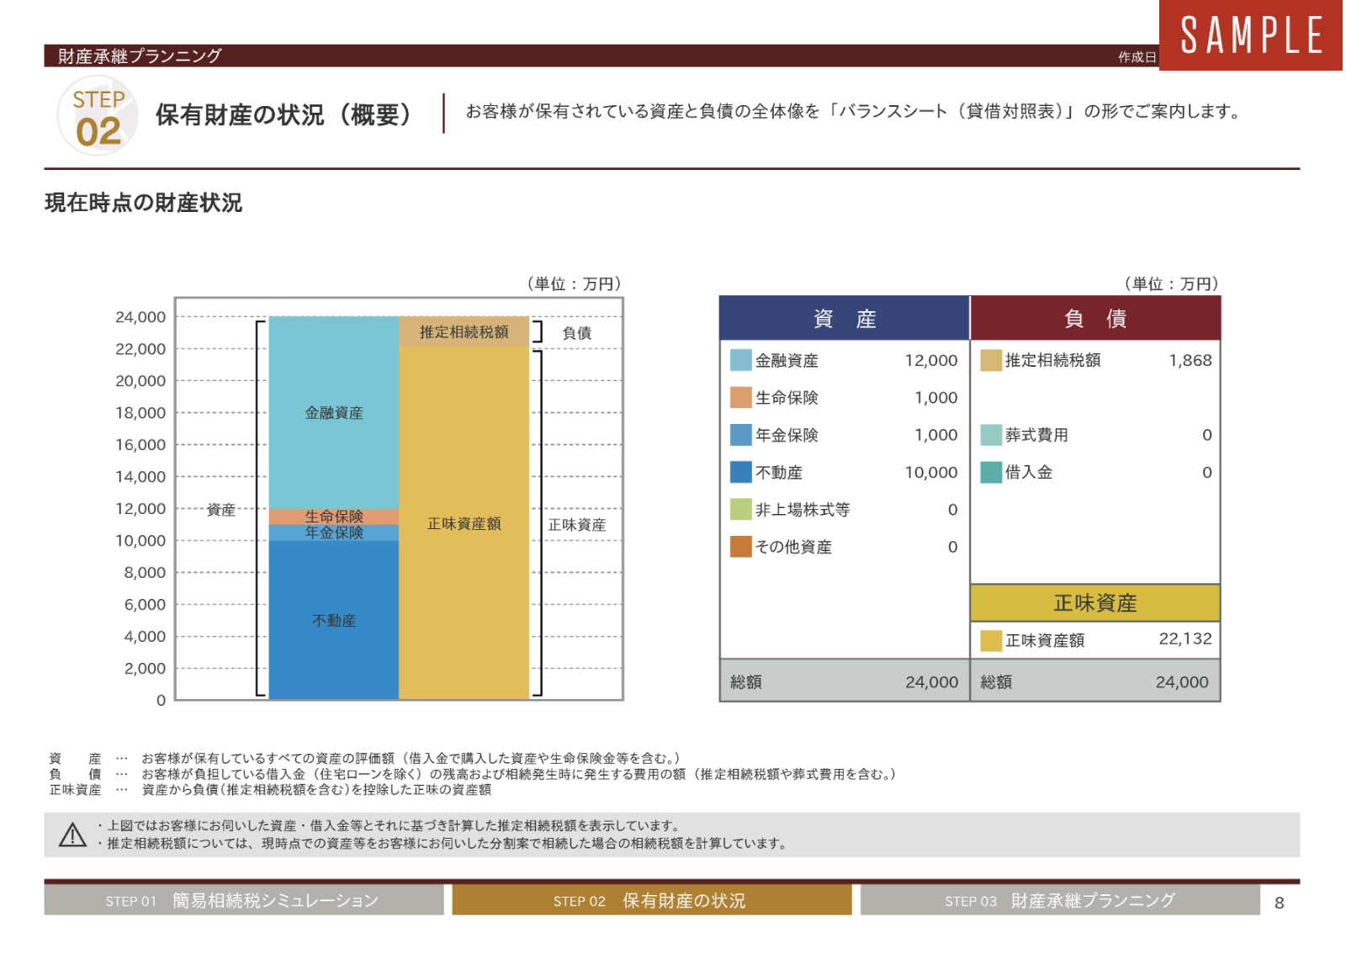Click the 年金保険 bar segment in chart
Image resolution: width=1346 pixels, height=959 pixels.
(x=333, y=532)
